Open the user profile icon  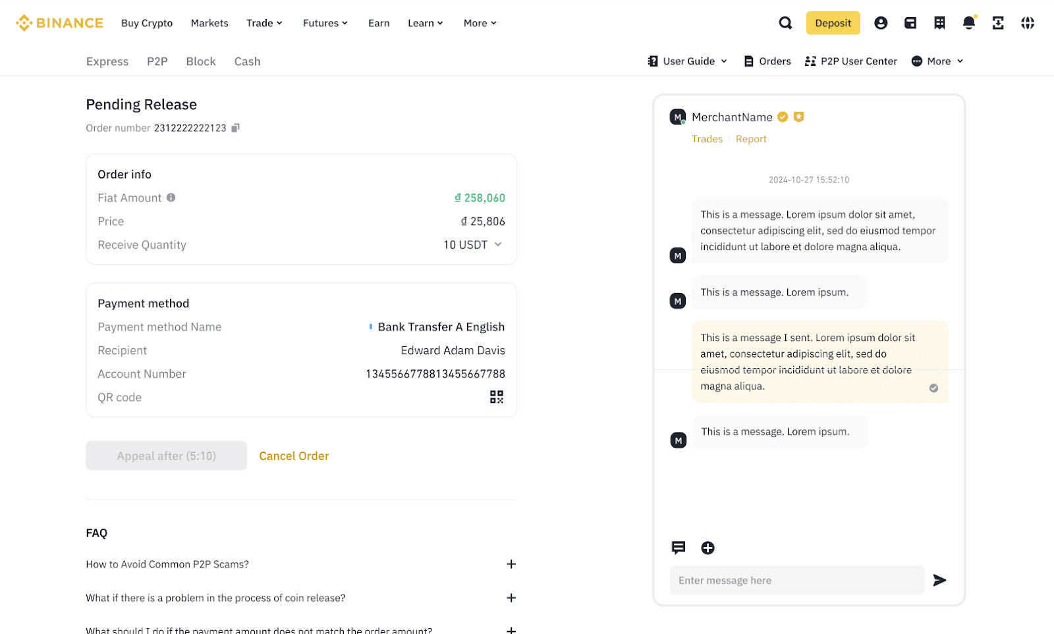coord(881,23)
